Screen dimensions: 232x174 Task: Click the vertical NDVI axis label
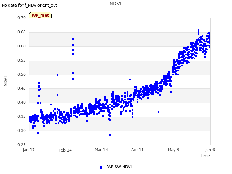[5, 81]
